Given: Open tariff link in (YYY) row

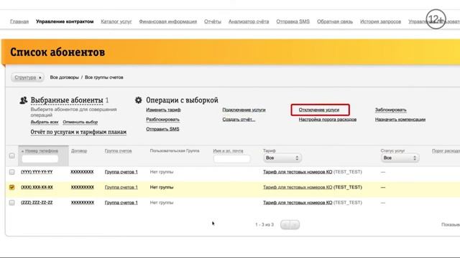Looking at the screenshot, I should (298, 172).
